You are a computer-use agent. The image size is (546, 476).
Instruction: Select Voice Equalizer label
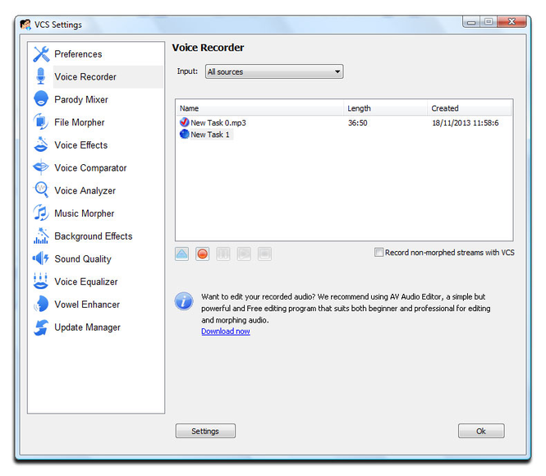86,281
